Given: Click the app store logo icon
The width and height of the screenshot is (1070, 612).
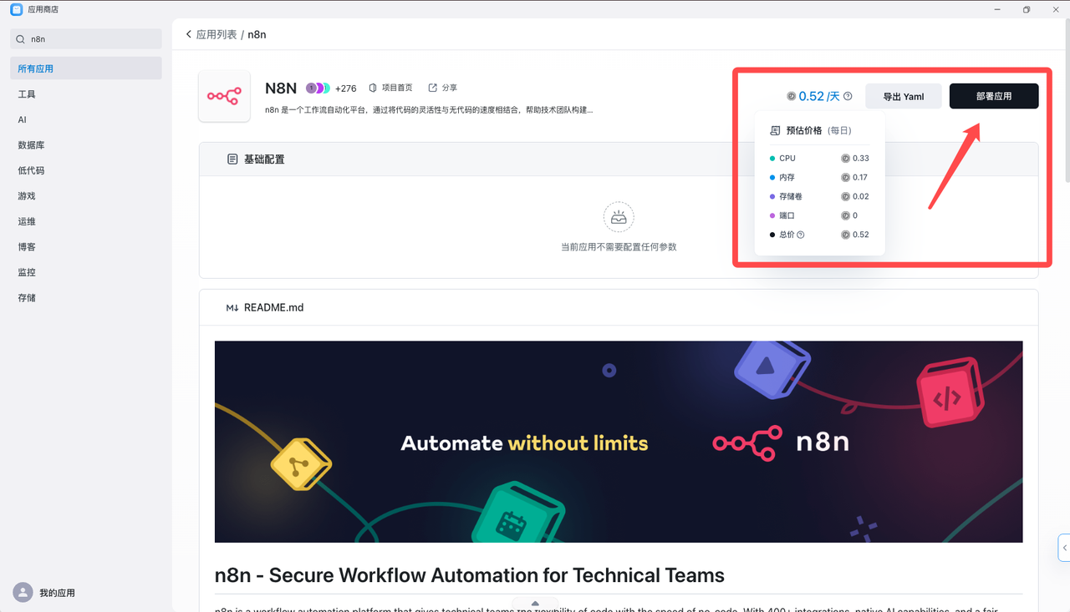Looking at the screenshot, I should (x=16, y=9).
